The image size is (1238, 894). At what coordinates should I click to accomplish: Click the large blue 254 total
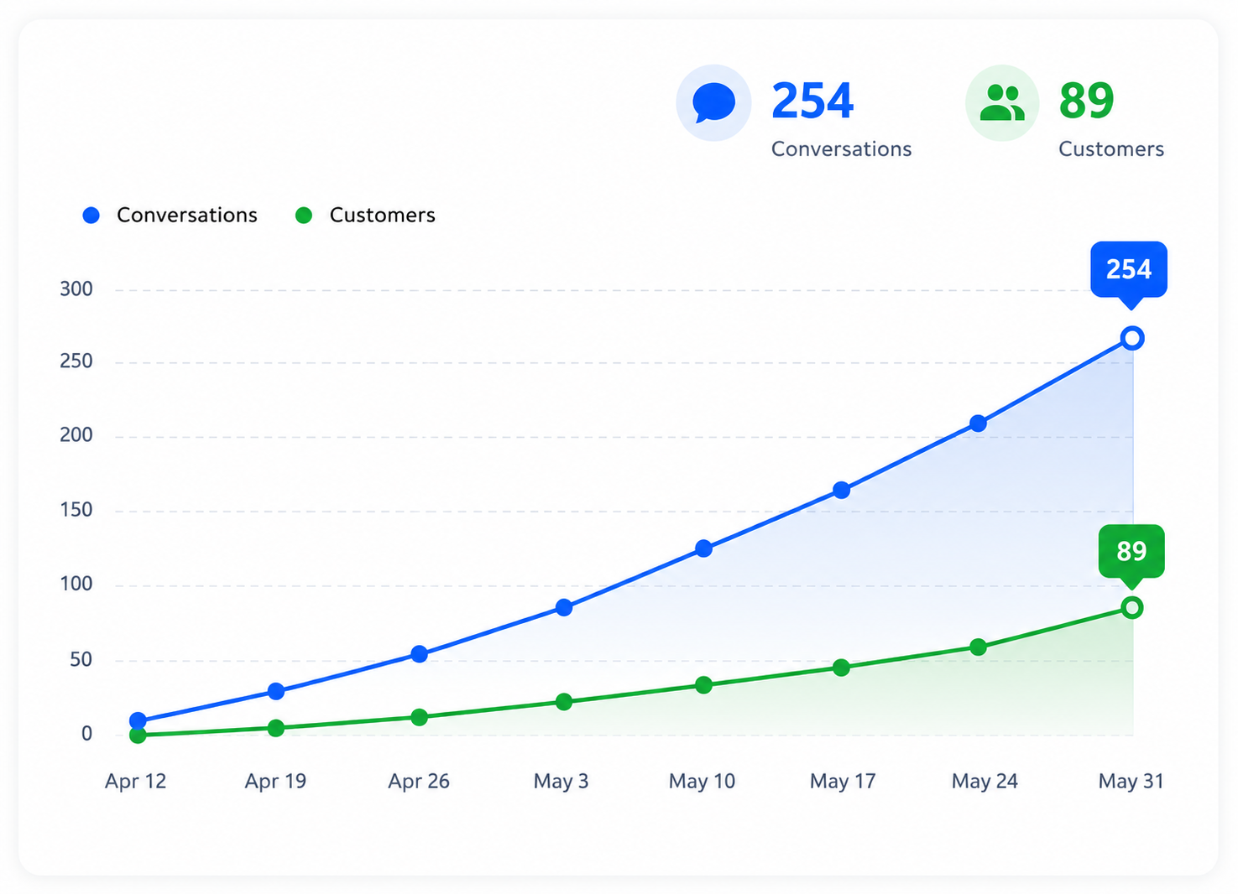coord(812,101)
